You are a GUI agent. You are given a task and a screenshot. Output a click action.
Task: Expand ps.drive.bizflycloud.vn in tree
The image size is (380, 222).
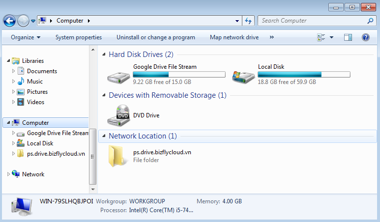click(x=14, y=154)
